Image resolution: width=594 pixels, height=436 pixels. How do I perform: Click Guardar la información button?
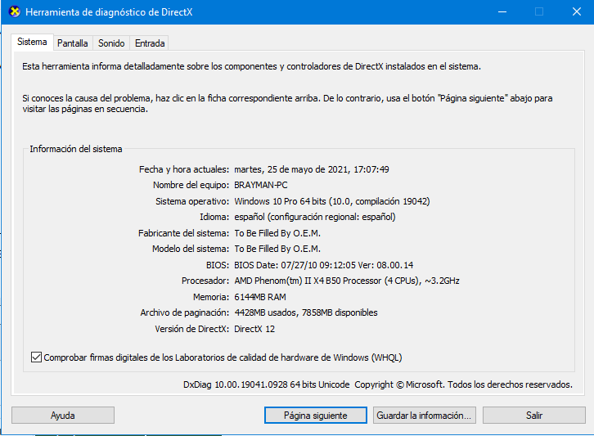coord(425,416)
